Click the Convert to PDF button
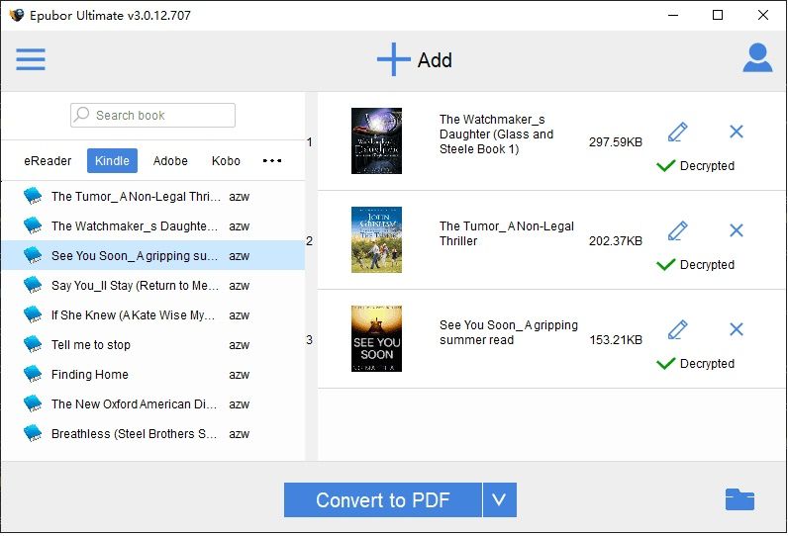 383,499
